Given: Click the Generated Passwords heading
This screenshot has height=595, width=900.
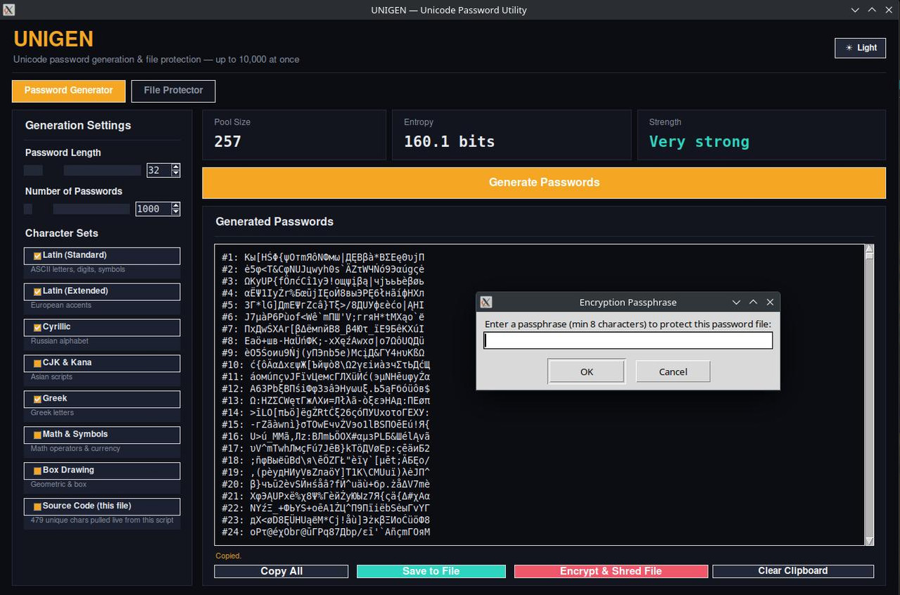Looking at the screenshot, I should [x=274, y=222].
